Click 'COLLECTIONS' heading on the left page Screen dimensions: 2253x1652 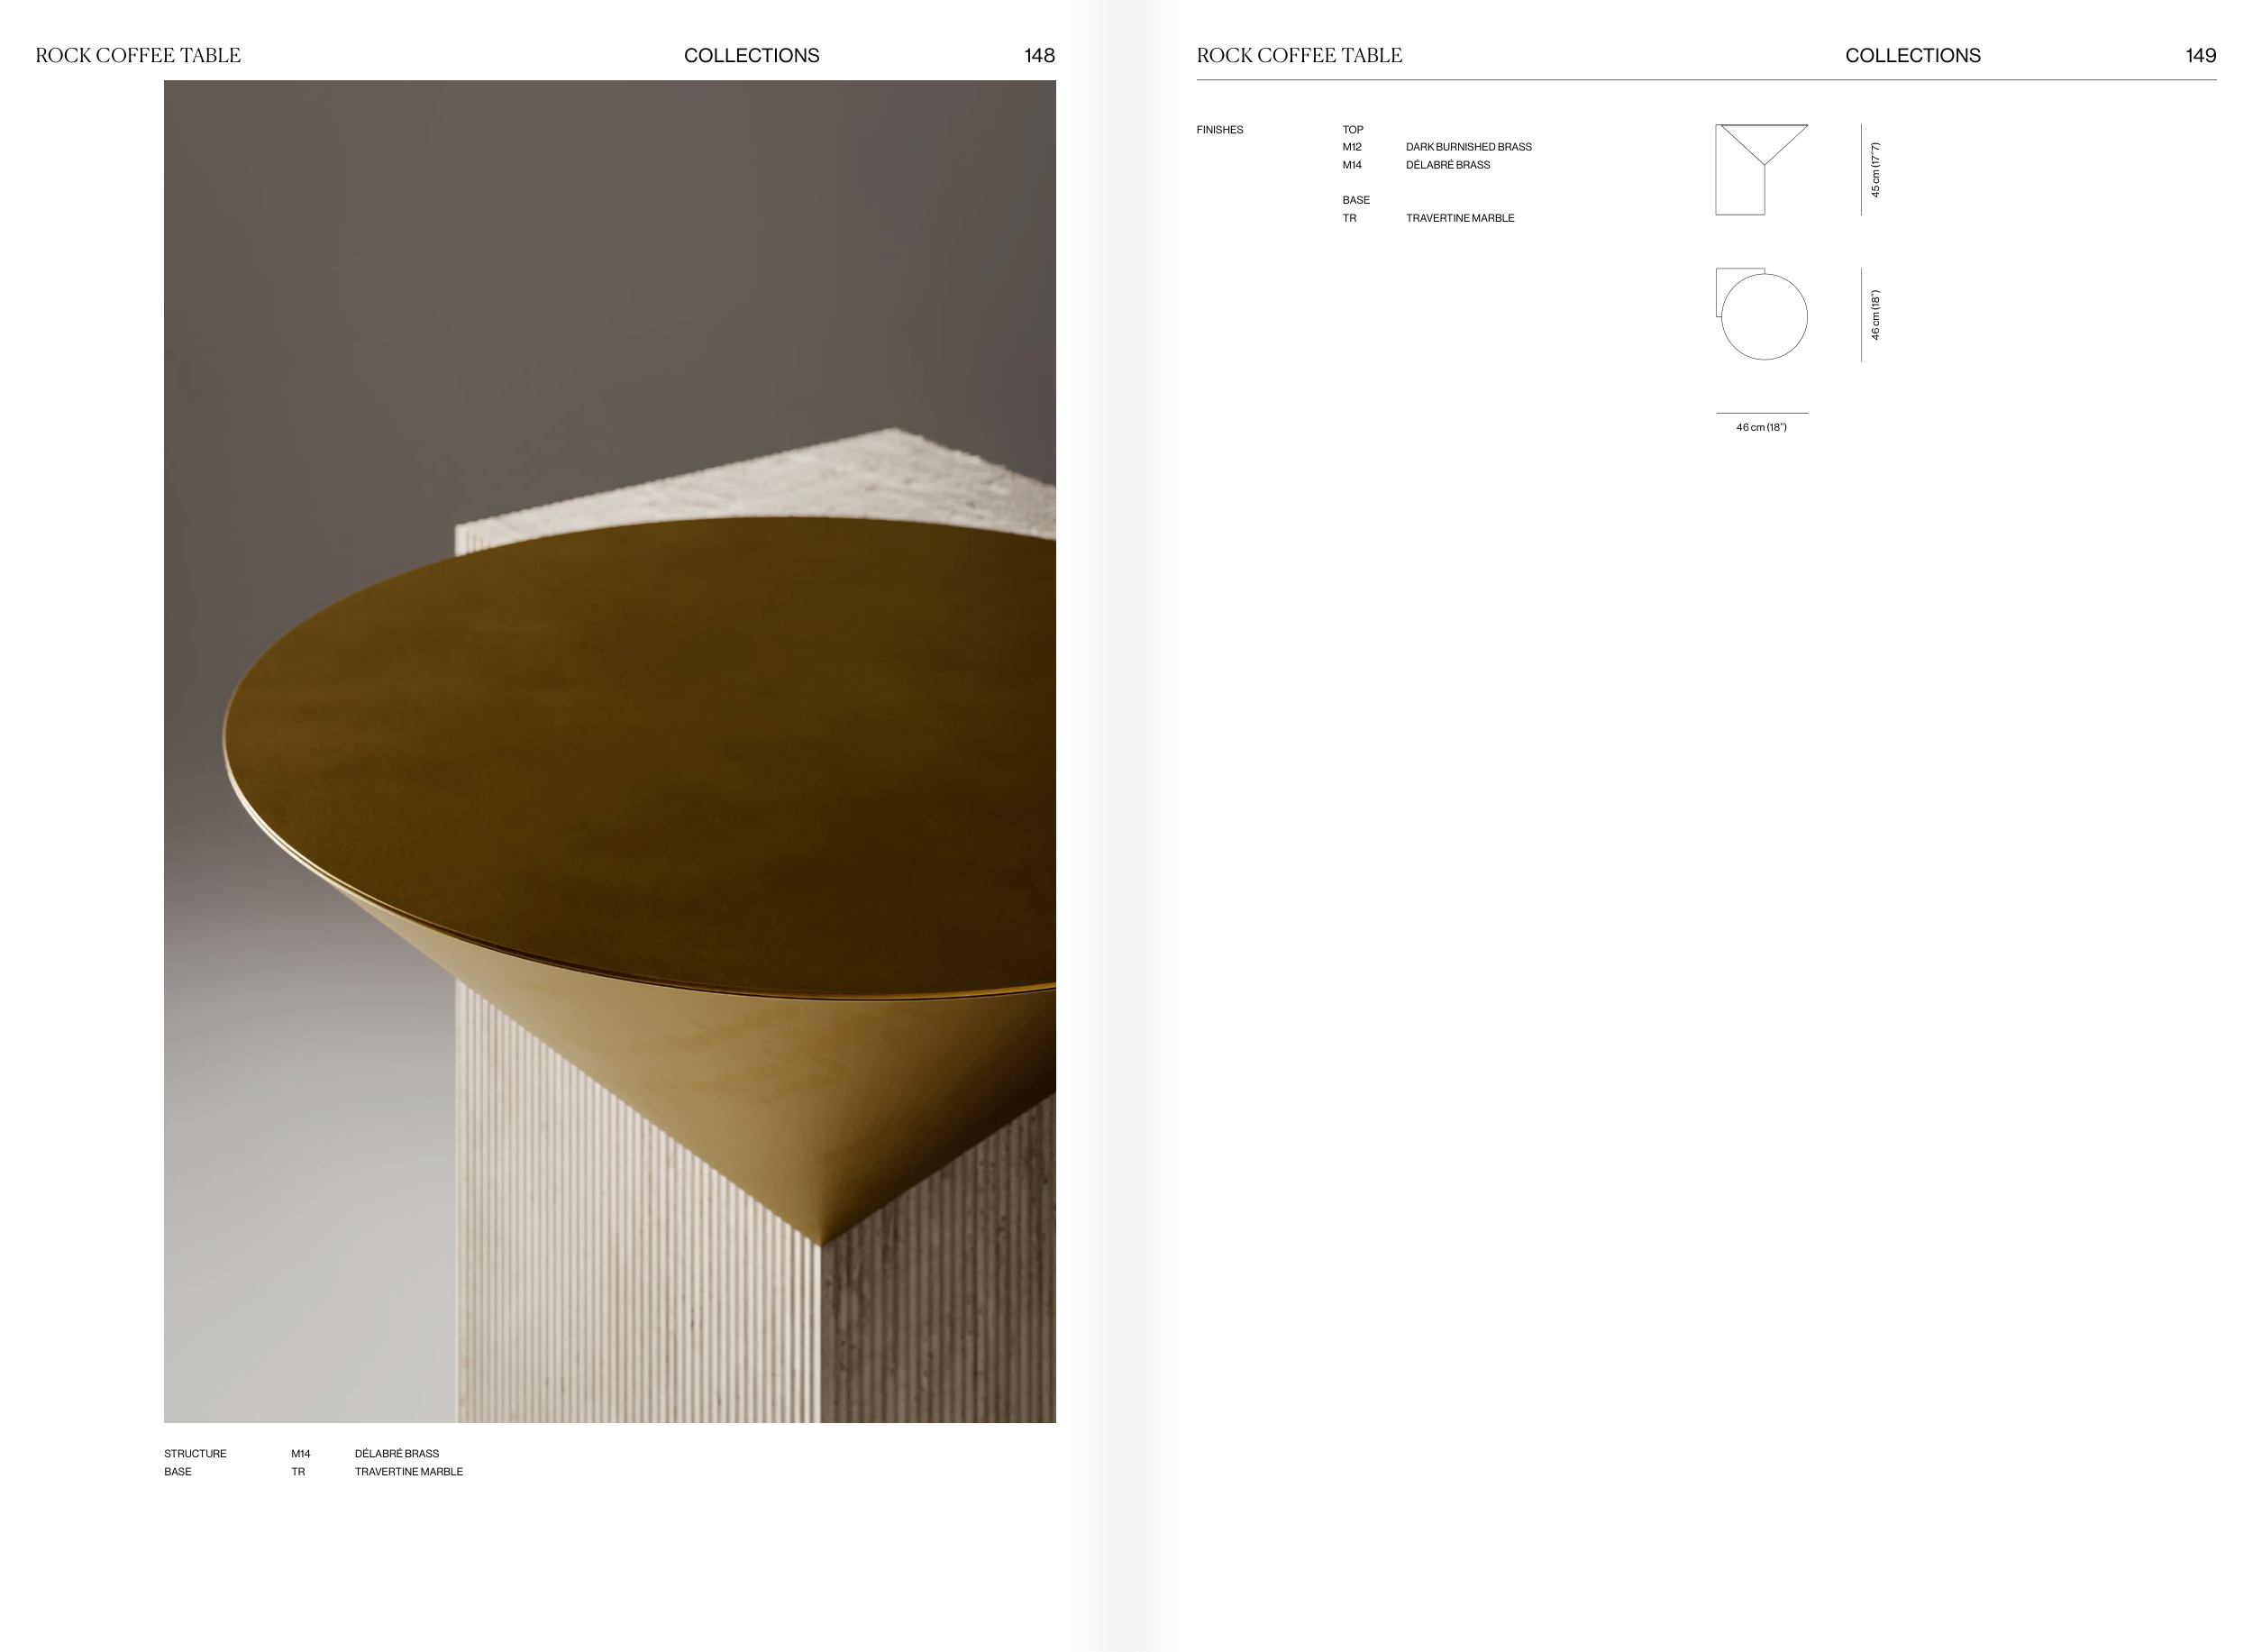(x=751, y=56)
